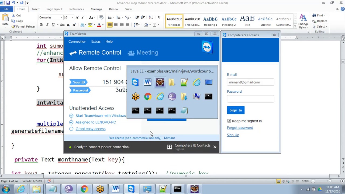The image size is (345, 194).
Task: Click Decrease Indent icon in Word
Action: pyautogui.click(x=137, y=18)
